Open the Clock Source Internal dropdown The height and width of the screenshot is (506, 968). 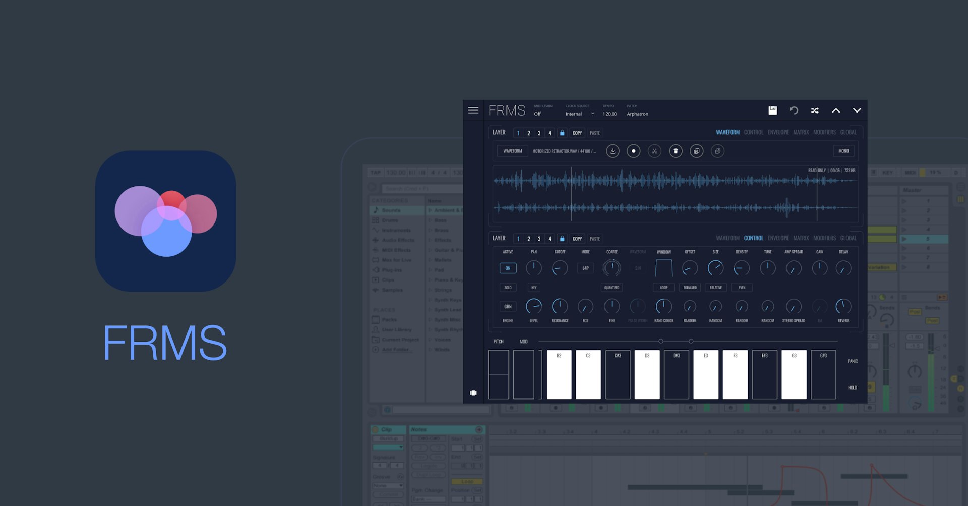[x=580, y=114]
